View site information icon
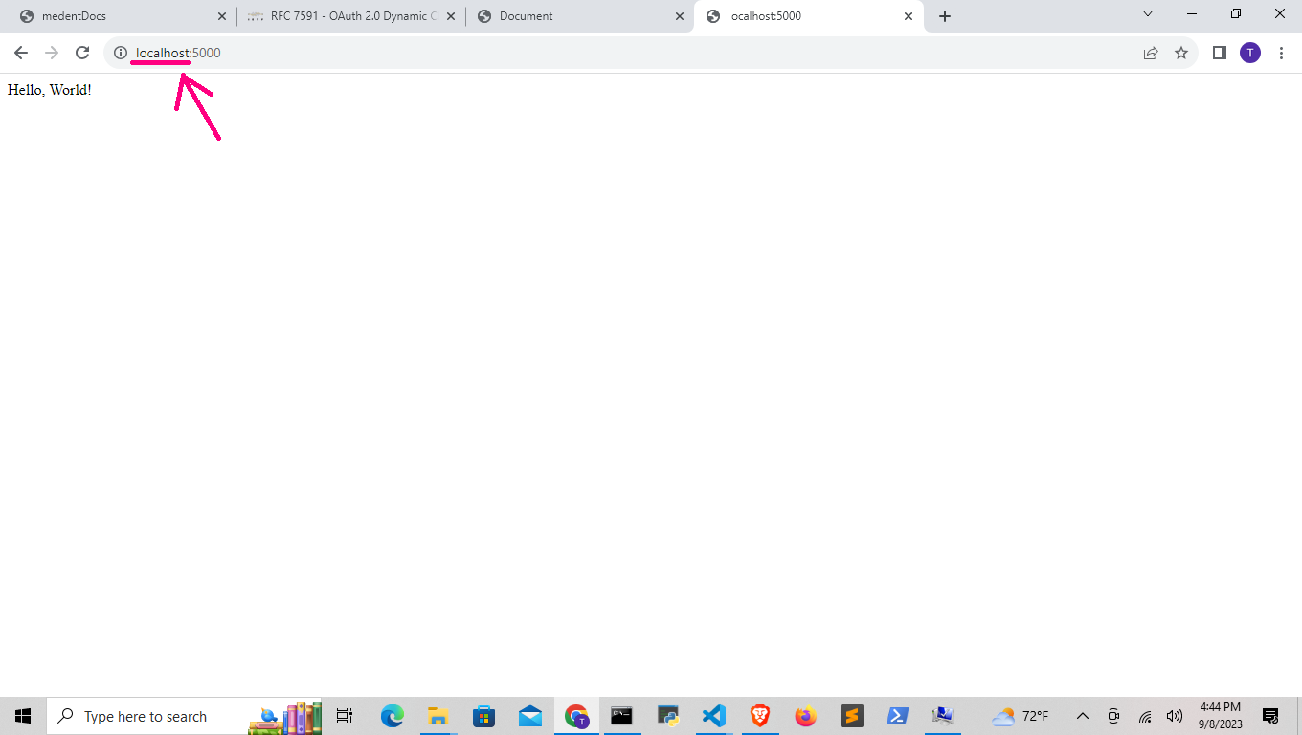The width and height of the screenshot is (1302, 735). pyautogui.click(x=121, y=53)
